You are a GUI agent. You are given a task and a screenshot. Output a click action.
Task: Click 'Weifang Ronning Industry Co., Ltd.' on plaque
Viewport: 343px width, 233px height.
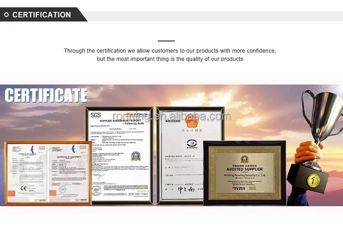coord(245,175)
